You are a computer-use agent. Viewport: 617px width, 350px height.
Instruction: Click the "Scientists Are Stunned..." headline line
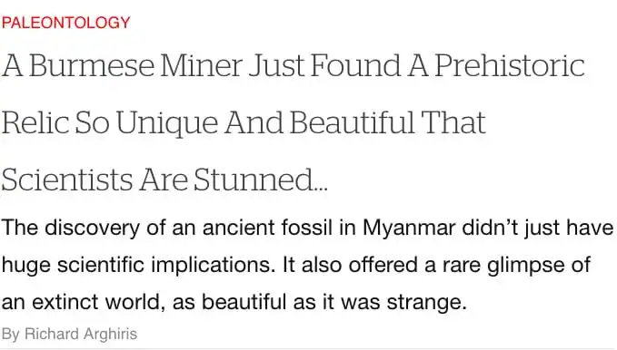[164, 180]
